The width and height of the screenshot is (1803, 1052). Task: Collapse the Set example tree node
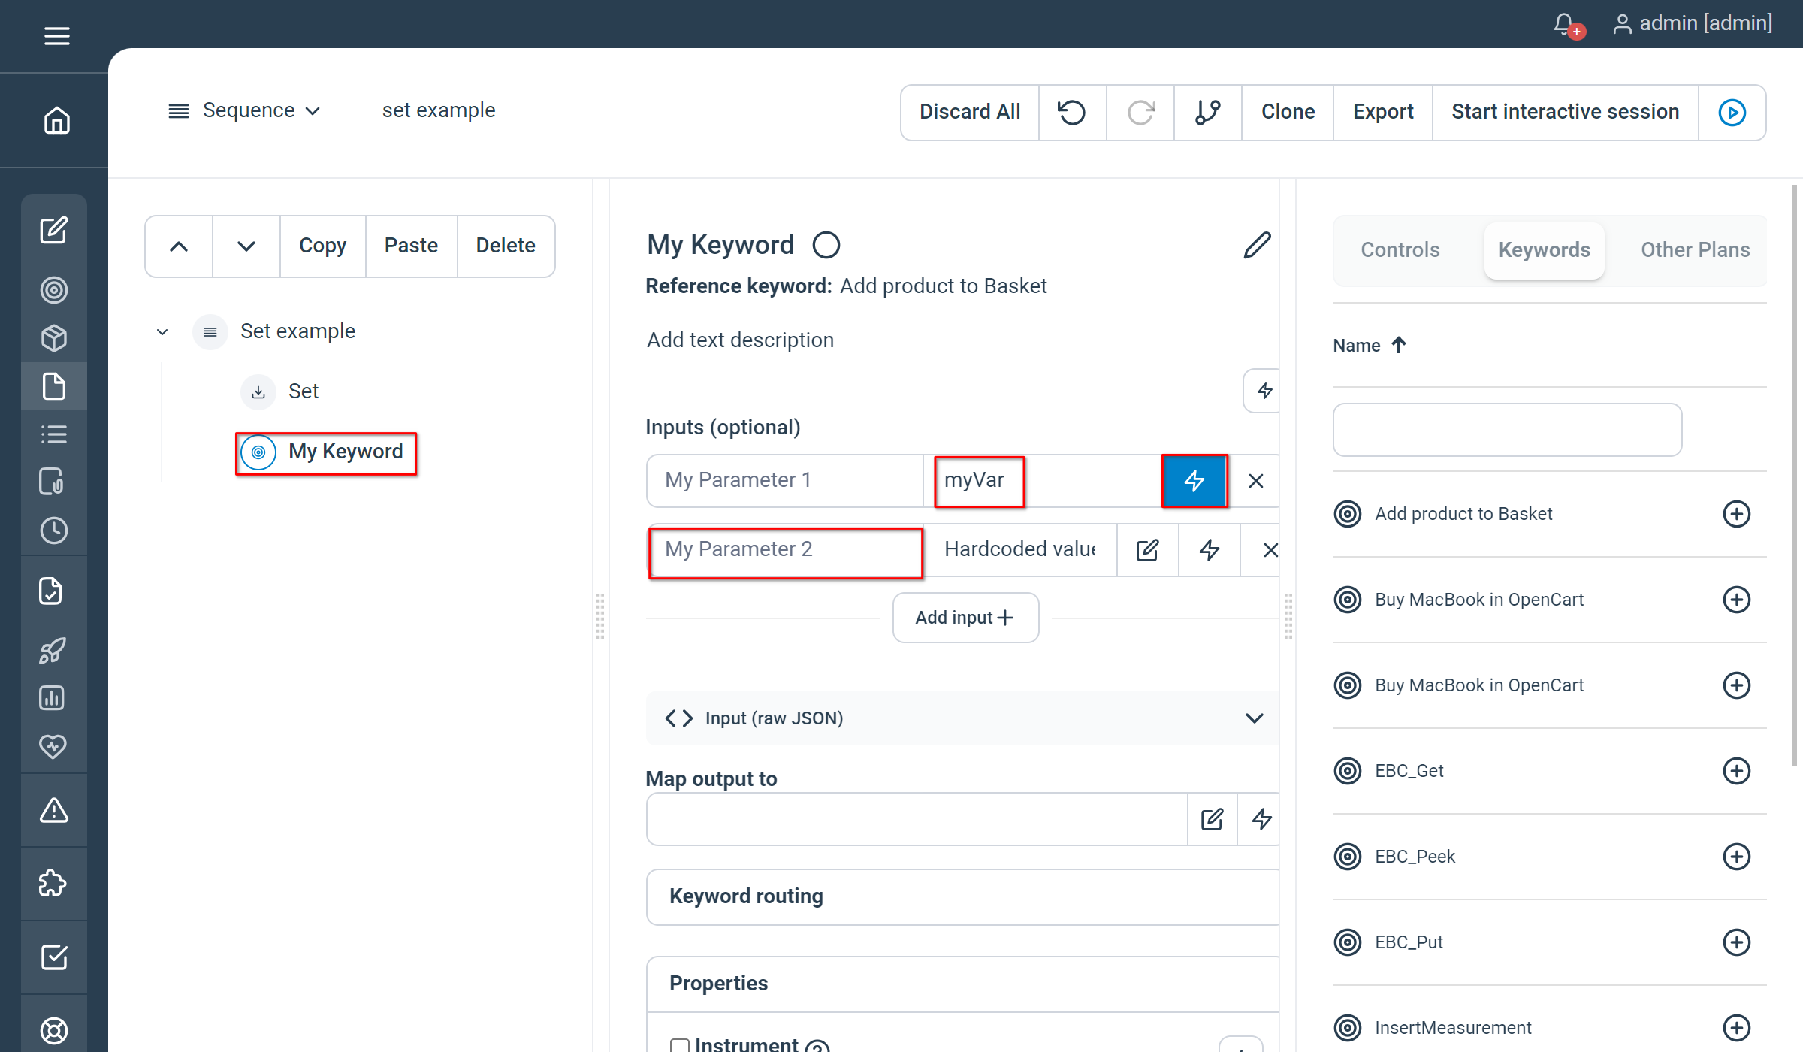tap(162, 331)
